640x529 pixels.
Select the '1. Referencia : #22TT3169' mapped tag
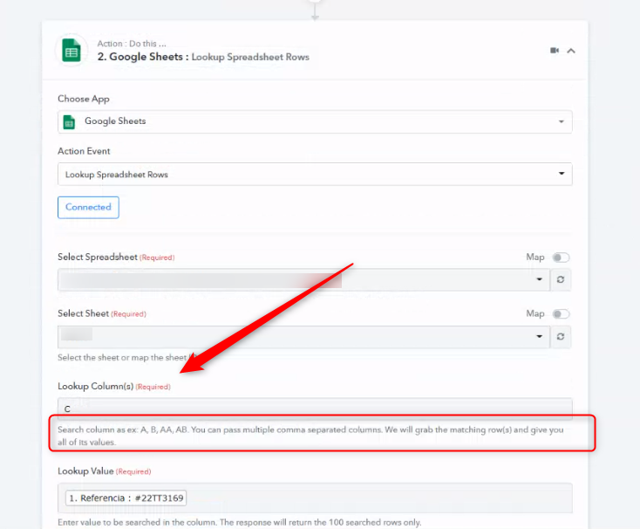[x=126, y=498]
